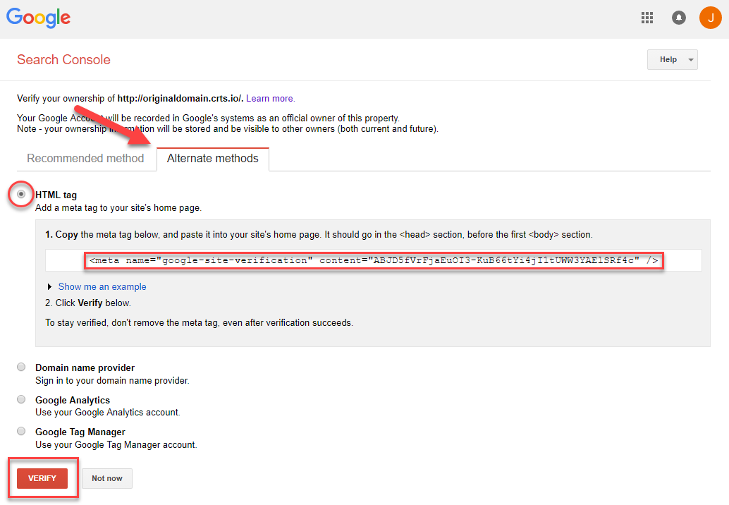This screenshot has height=505, width=729.
Task: Click the HTML tag label
Action: click(x=56, y=195)
